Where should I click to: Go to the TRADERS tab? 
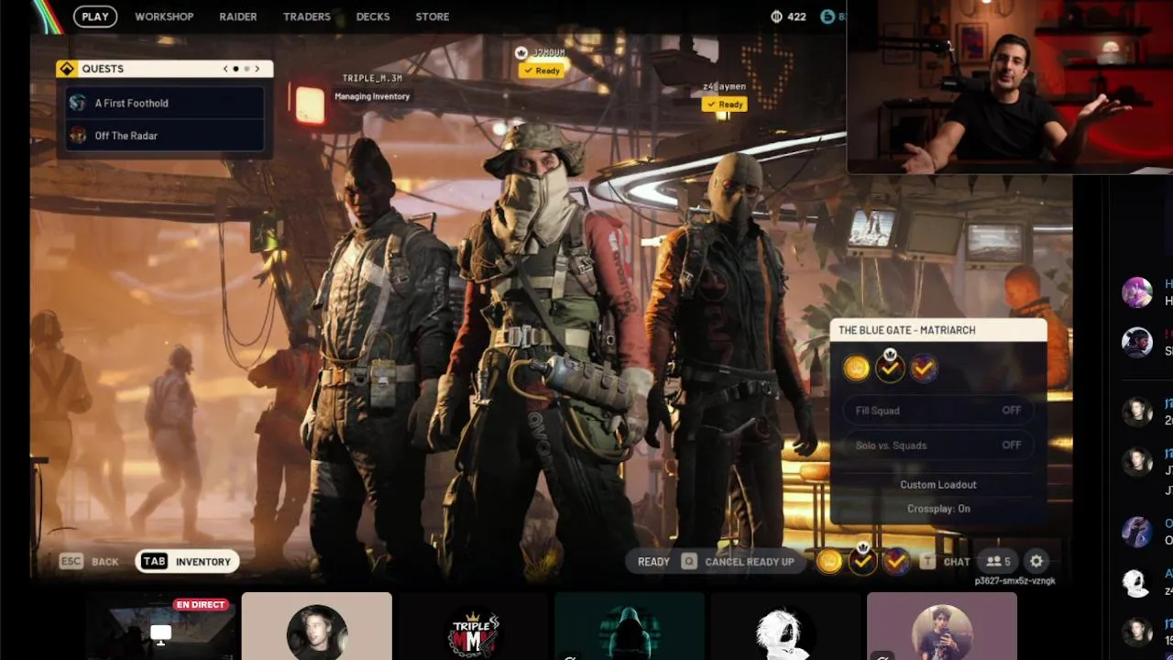tap(307, 16)
